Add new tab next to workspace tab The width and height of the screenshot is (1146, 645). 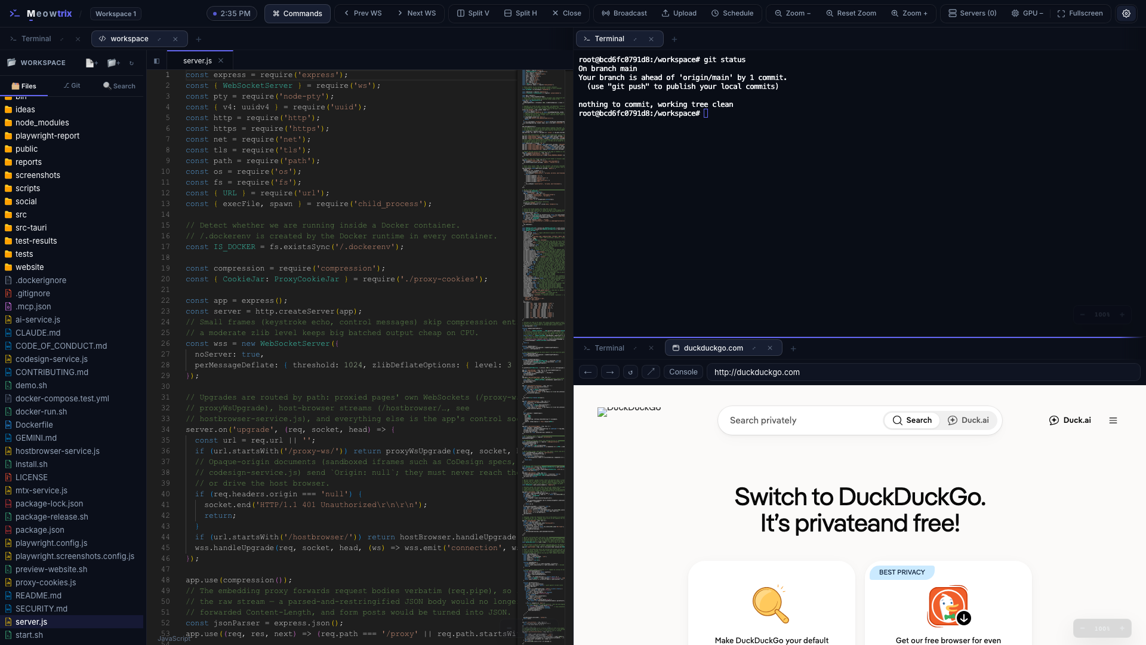click(x=199, y=39)
